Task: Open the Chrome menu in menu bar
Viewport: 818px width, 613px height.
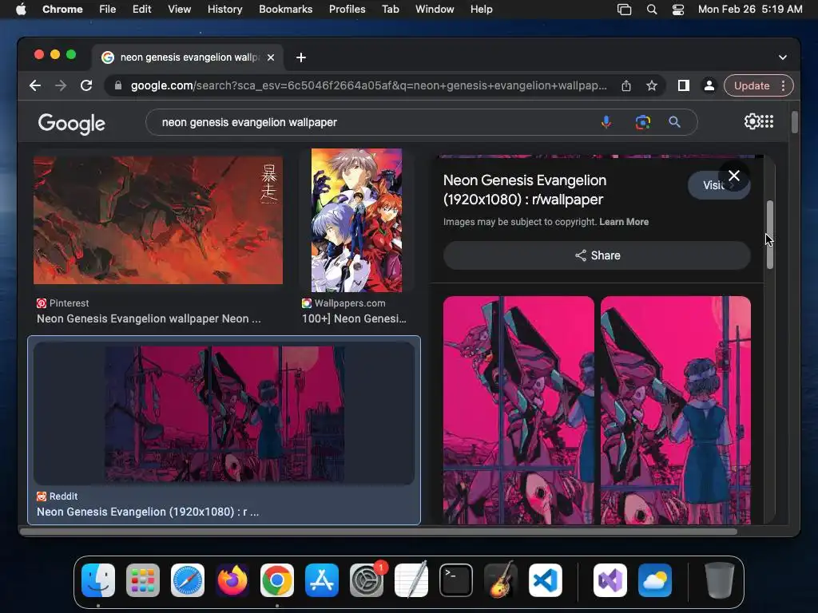Action: (62, 10)
